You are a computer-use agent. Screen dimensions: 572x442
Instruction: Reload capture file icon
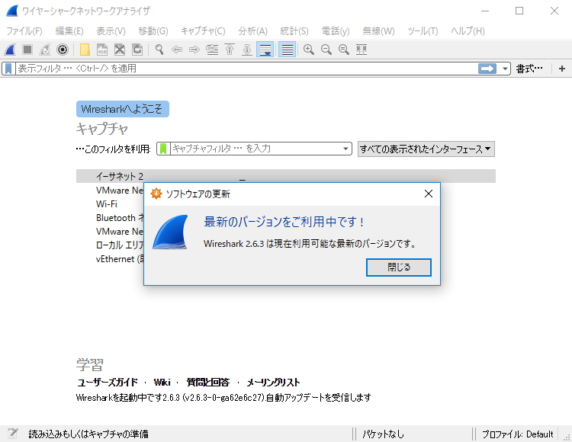coord(137,50)
